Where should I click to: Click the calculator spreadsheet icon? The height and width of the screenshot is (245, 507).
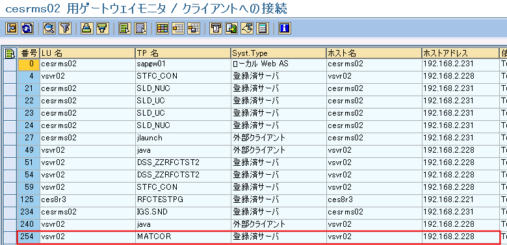click(263, 29)
